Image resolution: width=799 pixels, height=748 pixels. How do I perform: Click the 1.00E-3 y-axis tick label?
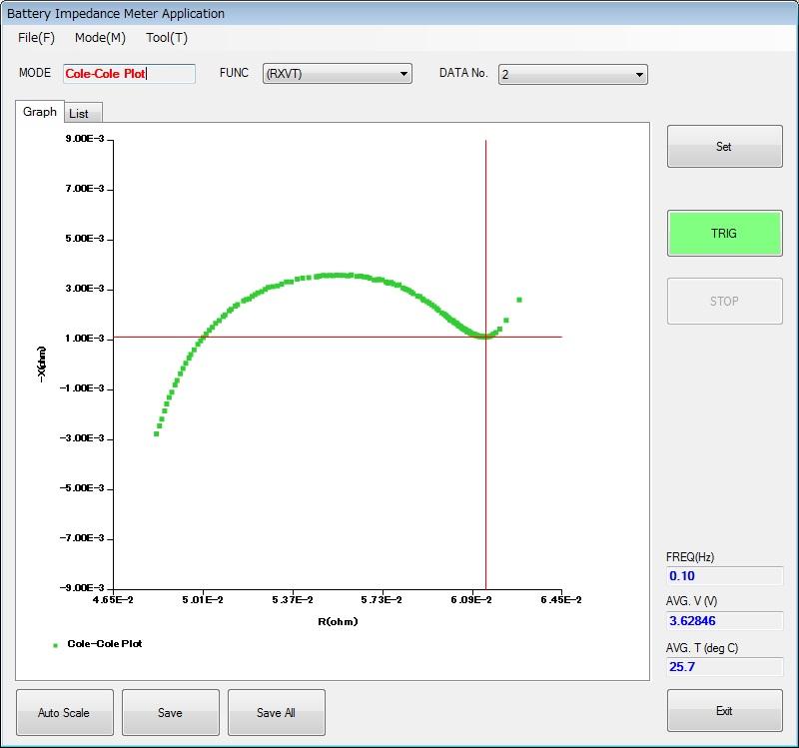(85, 339)
